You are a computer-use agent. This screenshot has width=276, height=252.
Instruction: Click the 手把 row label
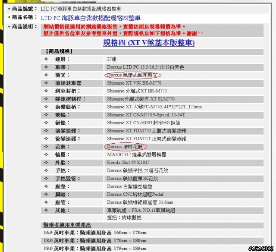point(62,170)
